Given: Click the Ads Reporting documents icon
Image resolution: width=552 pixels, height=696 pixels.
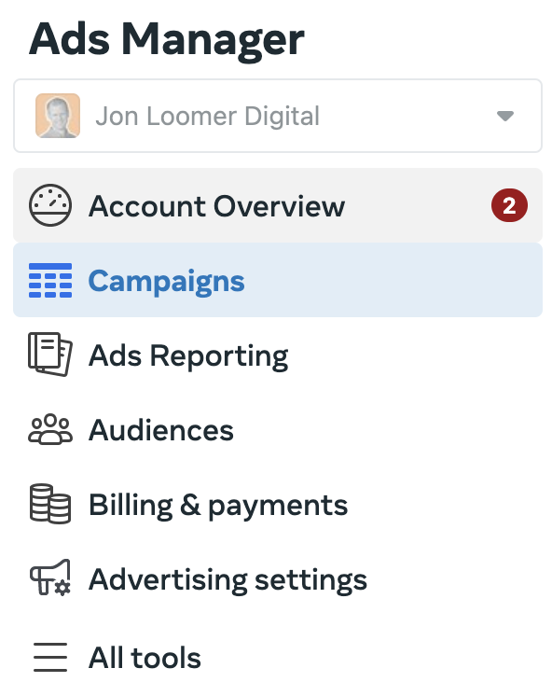Looking at the screenshot, I should click(50, 355).
